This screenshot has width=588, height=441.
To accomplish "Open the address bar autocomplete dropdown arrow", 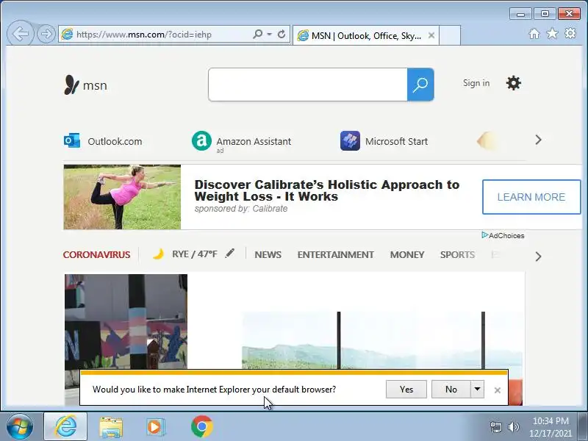I will point(269,34).
